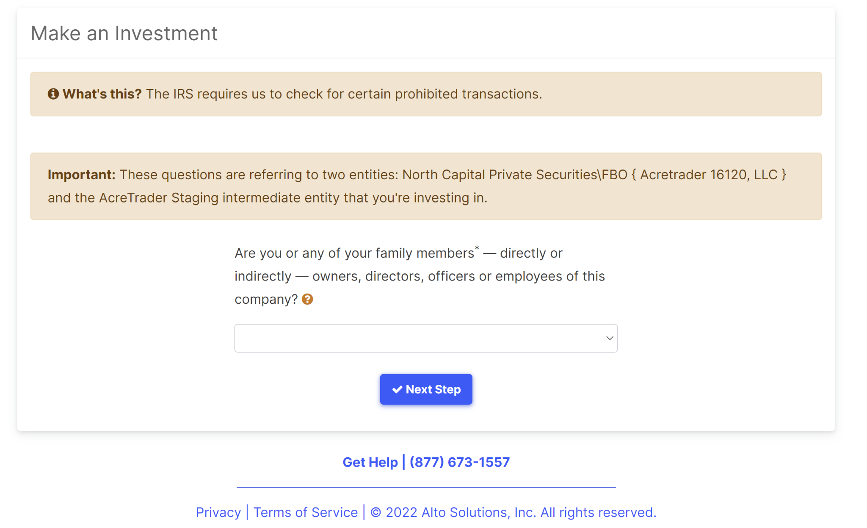Click the IRS prohibited transactions notice text
Screen dimensions: 867x528
344,94
